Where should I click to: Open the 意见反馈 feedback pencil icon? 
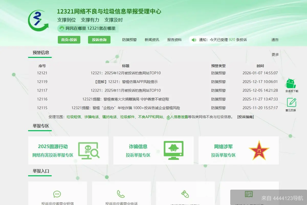[x=291, y=104]
